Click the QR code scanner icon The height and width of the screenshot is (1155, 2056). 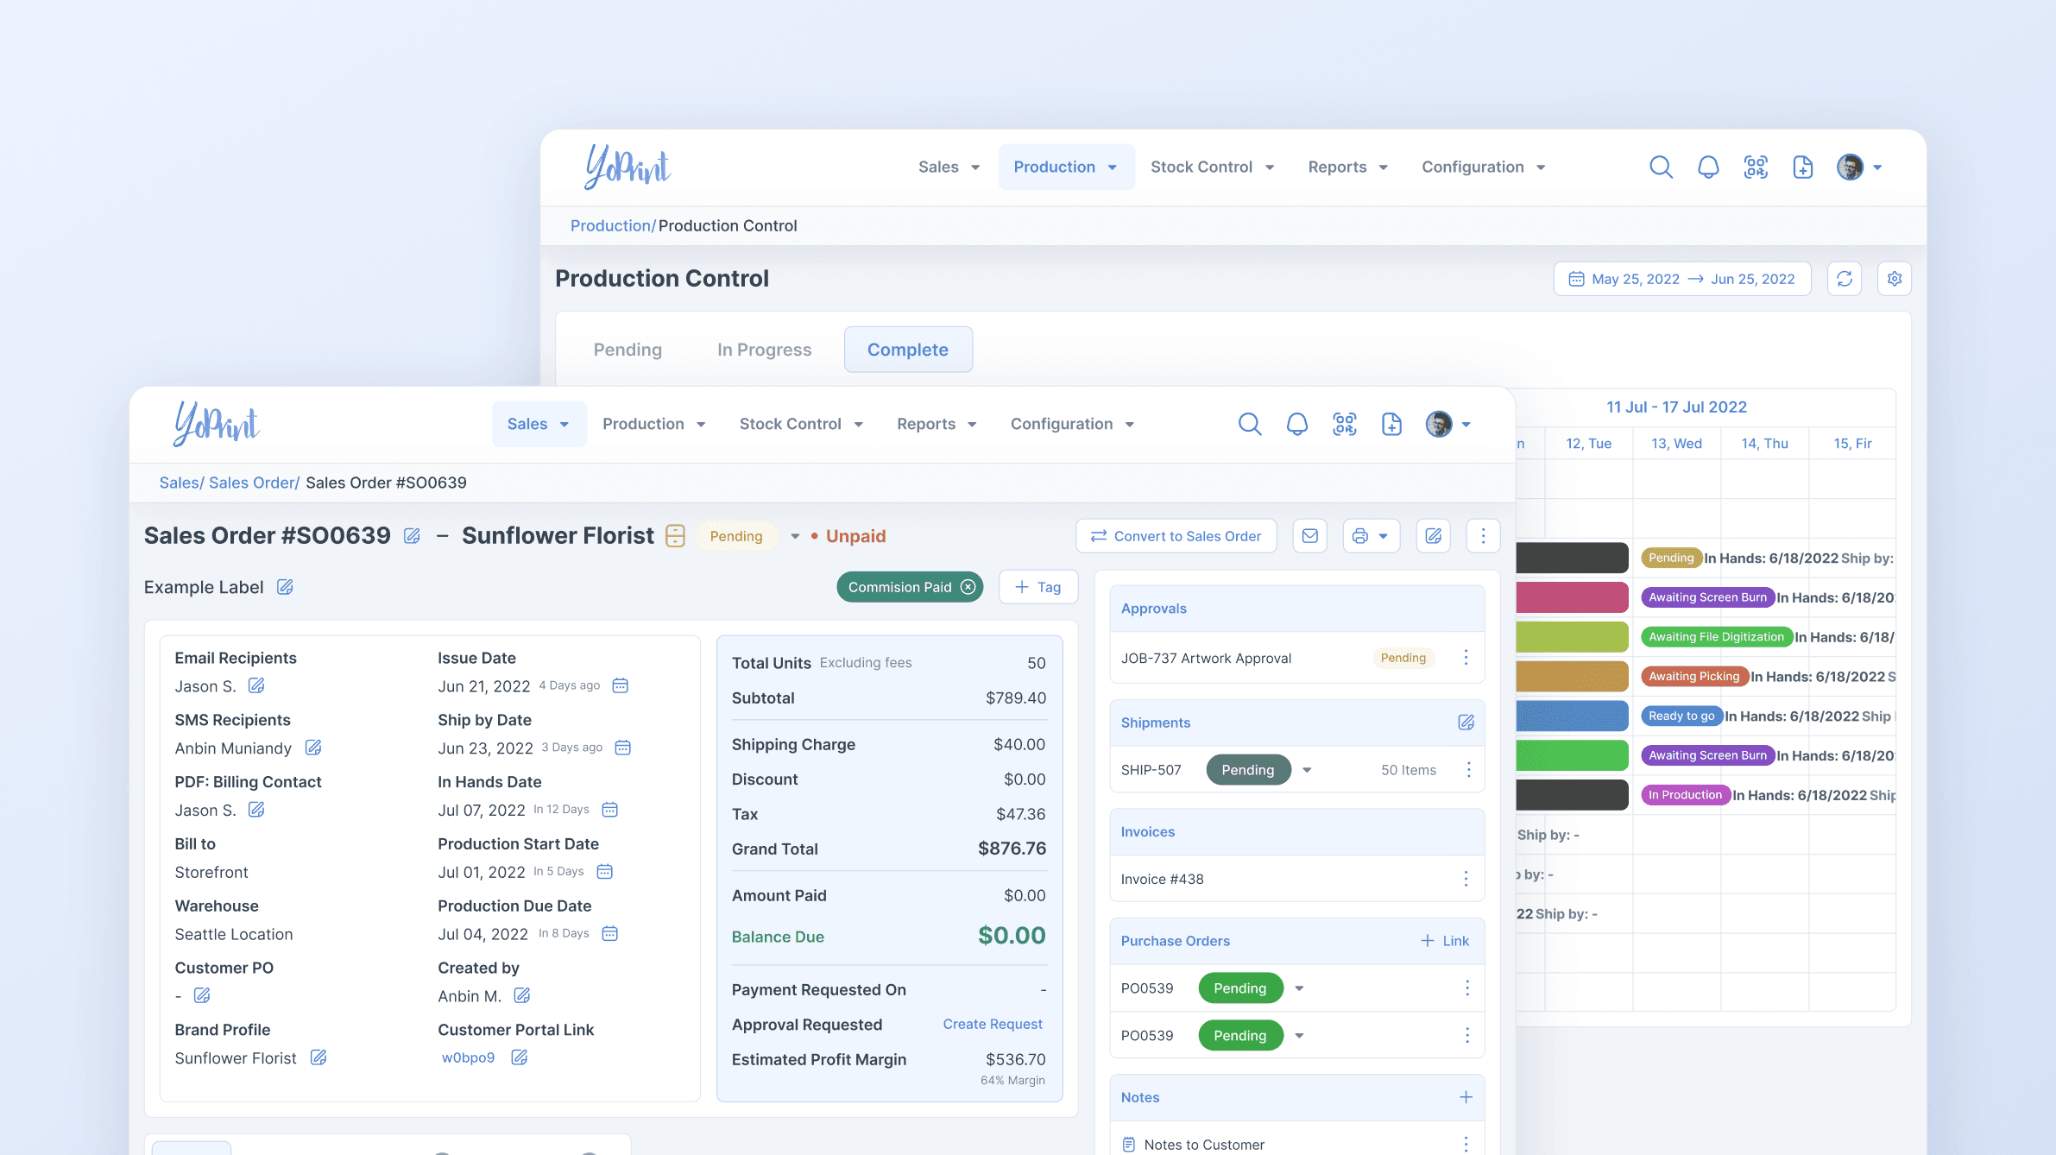pos(1344,424)
